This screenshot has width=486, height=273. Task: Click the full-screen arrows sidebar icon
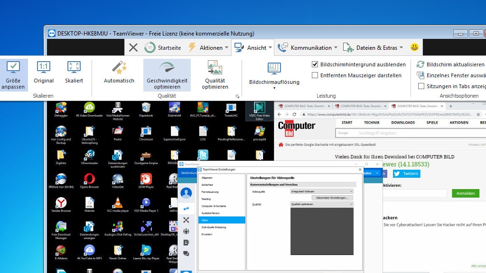(186, 220)
